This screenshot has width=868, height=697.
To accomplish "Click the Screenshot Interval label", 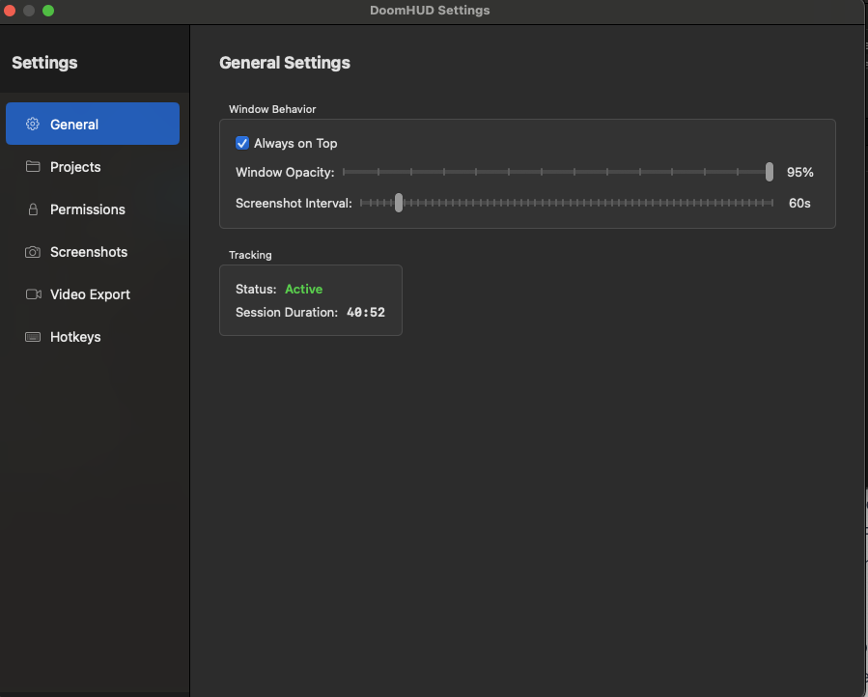I will (294, 203).
